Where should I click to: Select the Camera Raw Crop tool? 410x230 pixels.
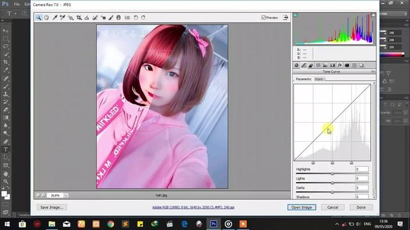tap(79, 18)
